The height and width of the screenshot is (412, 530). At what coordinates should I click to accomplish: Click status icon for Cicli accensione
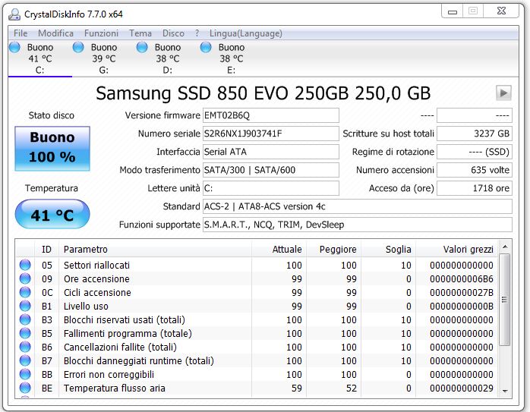[x=25, y=292]
